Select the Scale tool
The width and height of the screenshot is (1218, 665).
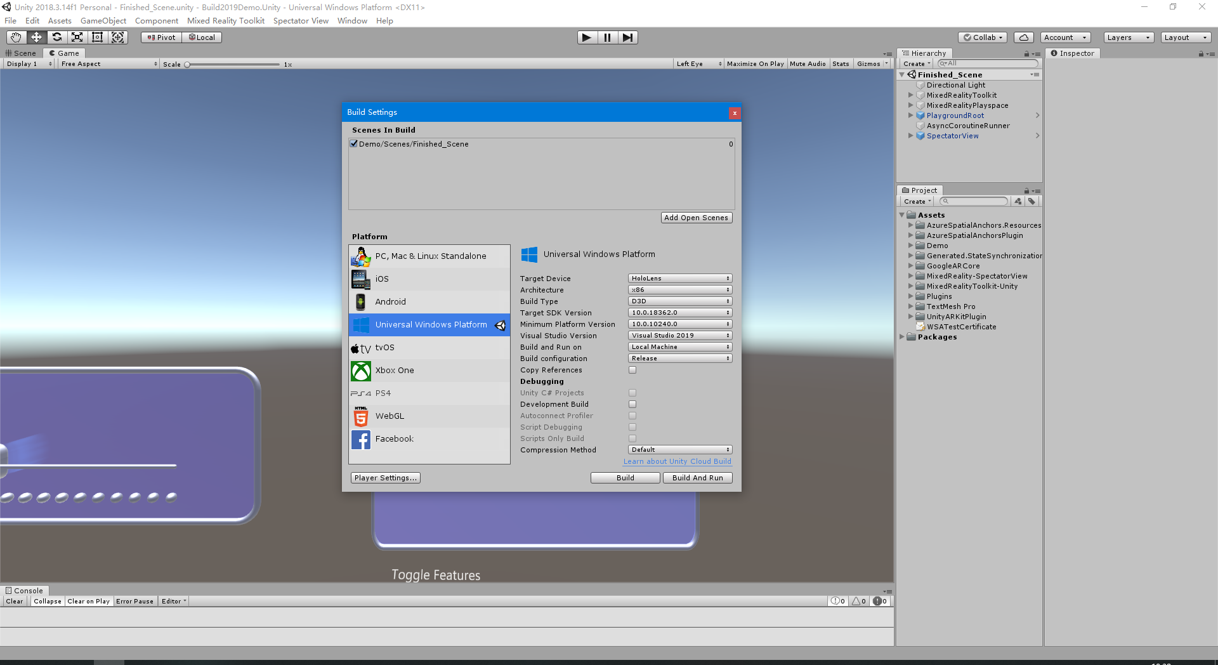pos(77,37)
